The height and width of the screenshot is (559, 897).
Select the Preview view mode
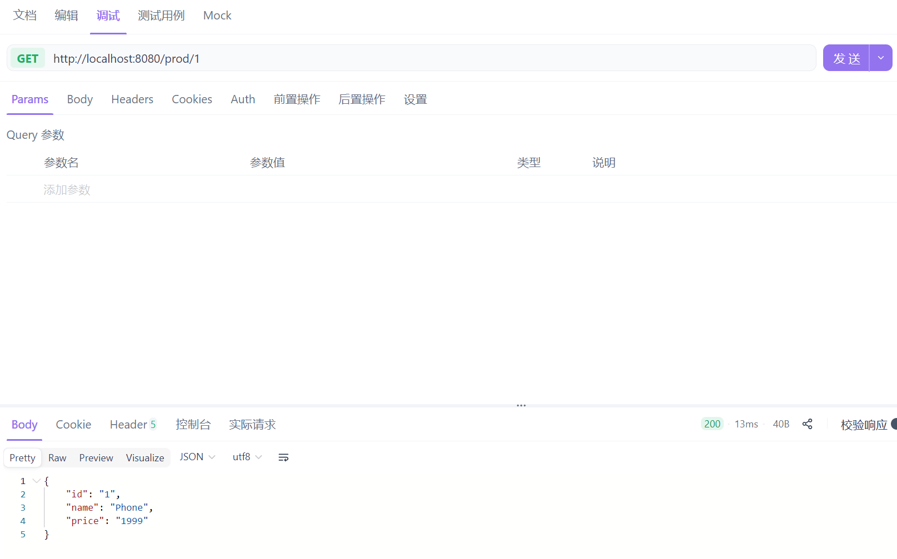click(x=96, y=457)
